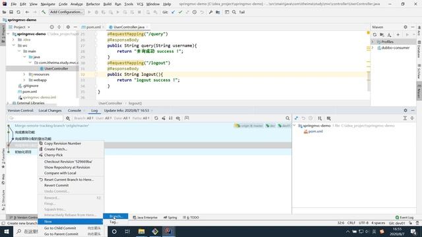The height and width of the screenshot is (237, 422).
Task: Select the pom.xml file in commit details
Action: 313,132
